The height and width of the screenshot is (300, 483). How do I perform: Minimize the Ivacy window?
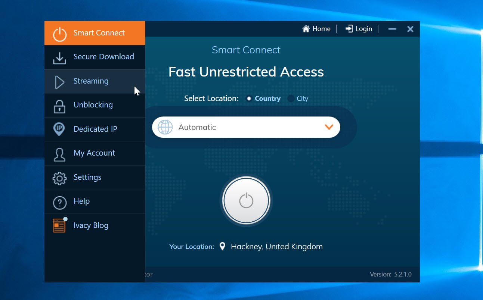pyautogui.click(x=392, y=29)
